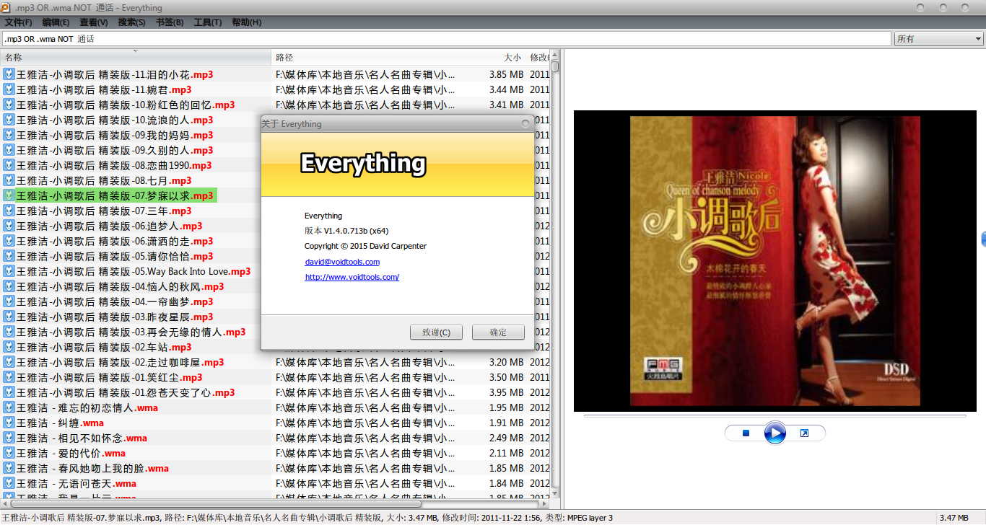Click file icon for 02.走过咖啡屋.mp3
The image size is (986, 525).
(x=9, y=362)
